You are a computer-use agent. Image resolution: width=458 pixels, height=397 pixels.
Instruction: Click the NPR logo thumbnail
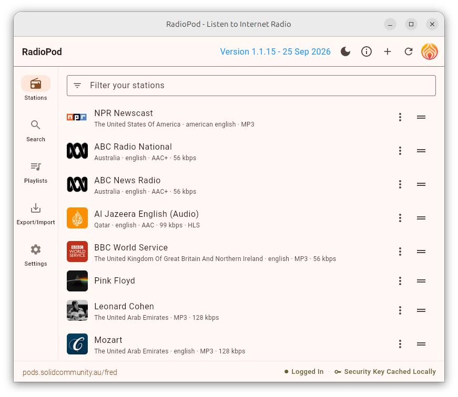pos(77,117)
